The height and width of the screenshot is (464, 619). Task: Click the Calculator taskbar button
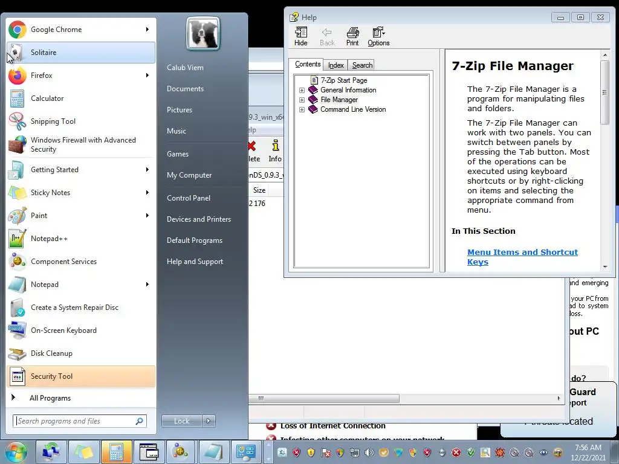116,452
